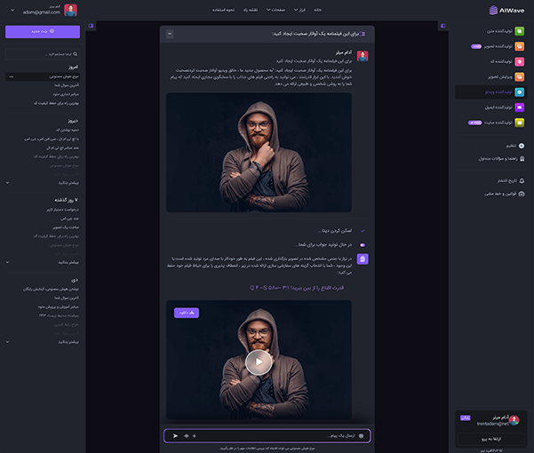Open chat 'نحوه نوشتن کد' under Yesterday
The width and height of the screenshot is (534, 453).
(68, 130)
